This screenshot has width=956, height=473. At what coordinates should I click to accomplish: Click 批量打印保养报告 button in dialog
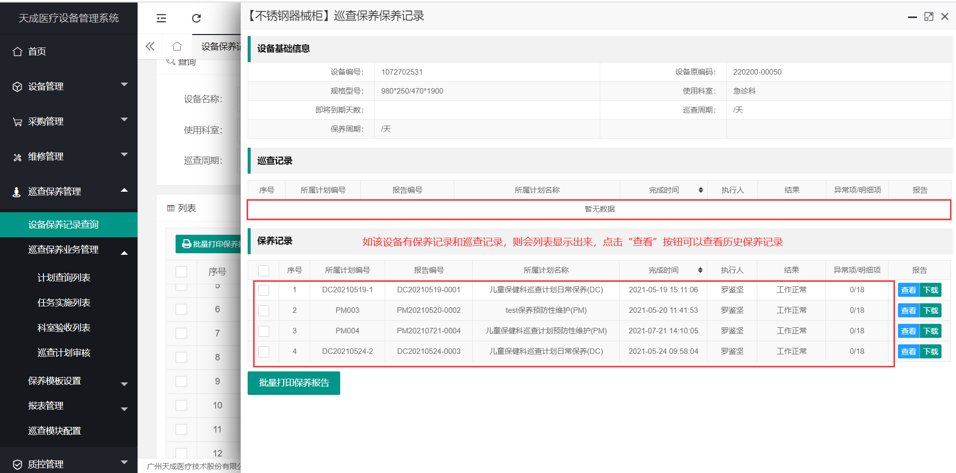coord(294,383)
